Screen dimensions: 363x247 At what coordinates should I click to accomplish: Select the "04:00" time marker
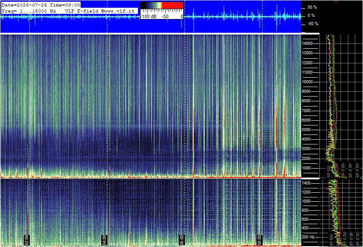click(x=104, y=240)
